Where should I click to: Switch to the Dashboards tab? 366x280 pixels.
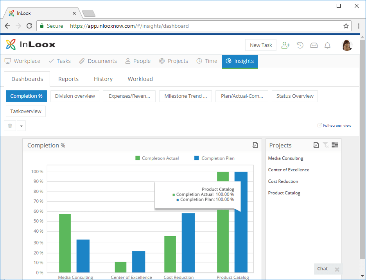coord(27,79)
